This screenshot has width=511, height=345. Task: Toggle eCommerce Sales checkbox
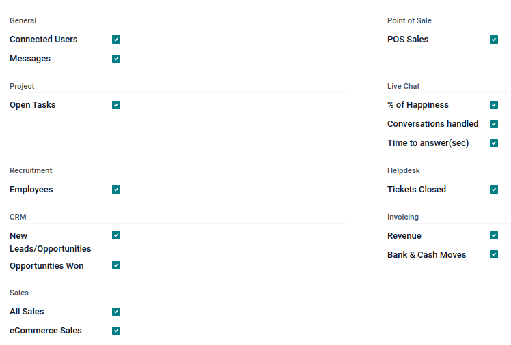click(x=116, y=331)
